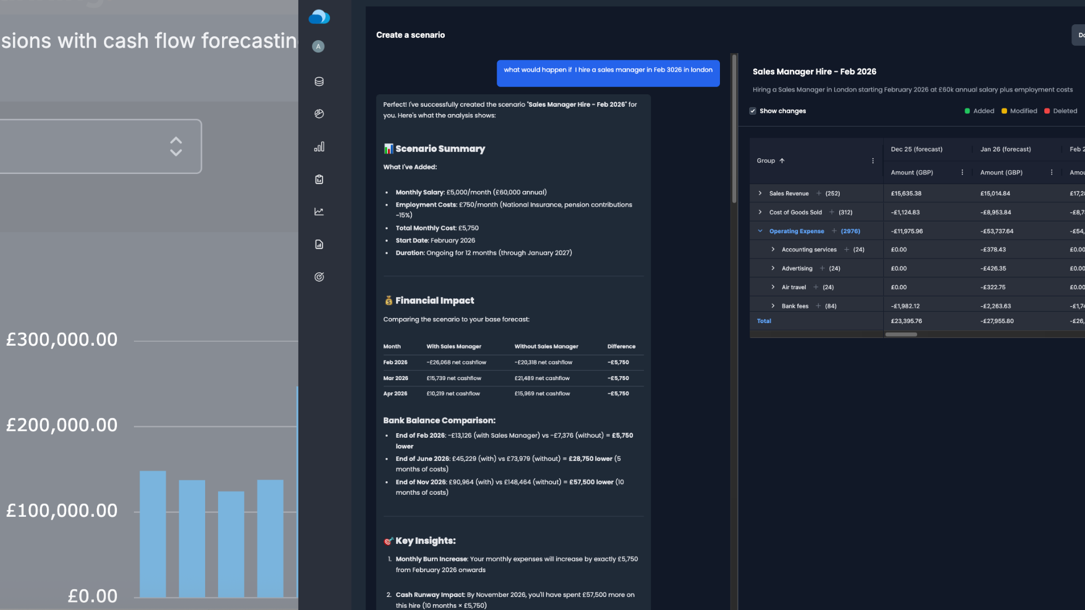Select the database icon in the sidebar

pyautogui.click(x=319, y=81)
